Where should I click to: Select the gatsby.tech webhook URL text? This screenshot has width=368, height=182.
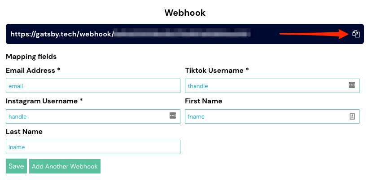[62, 34]
